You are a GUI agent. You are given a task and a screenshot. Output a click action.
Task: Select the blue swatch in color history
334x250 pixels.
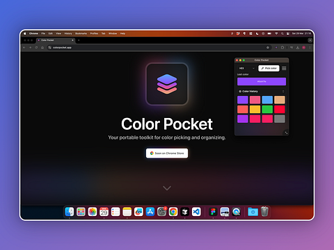(267, 100)
